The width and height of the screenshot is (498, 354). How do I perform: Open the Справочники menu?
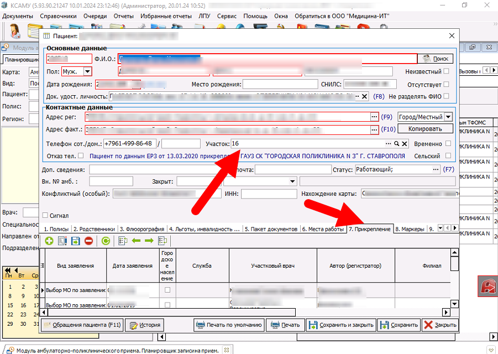tap(58, 17)
